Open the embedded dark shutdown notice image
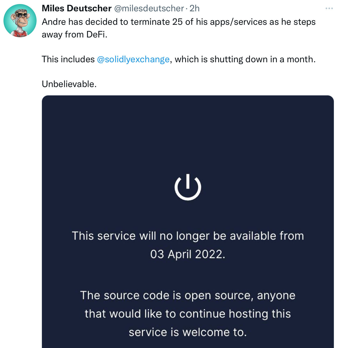Viewport: 340px width, 348px height. pos(188,135)
